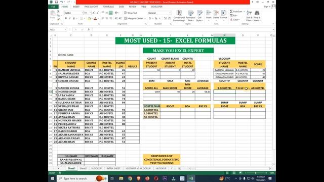Collapse the ribbon with the arrow button
Image resolution: width=324 pixels, height=182 pixels.
click(x=273, y=24)
